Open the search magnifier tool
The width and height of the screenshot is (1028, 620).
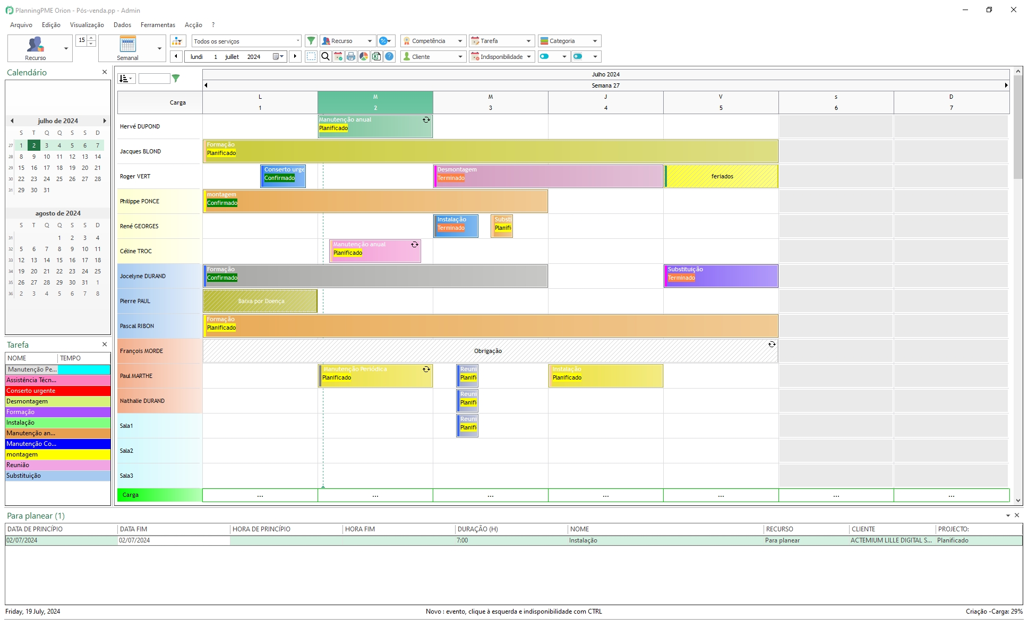pyautogui.click(x=325, y=56)
